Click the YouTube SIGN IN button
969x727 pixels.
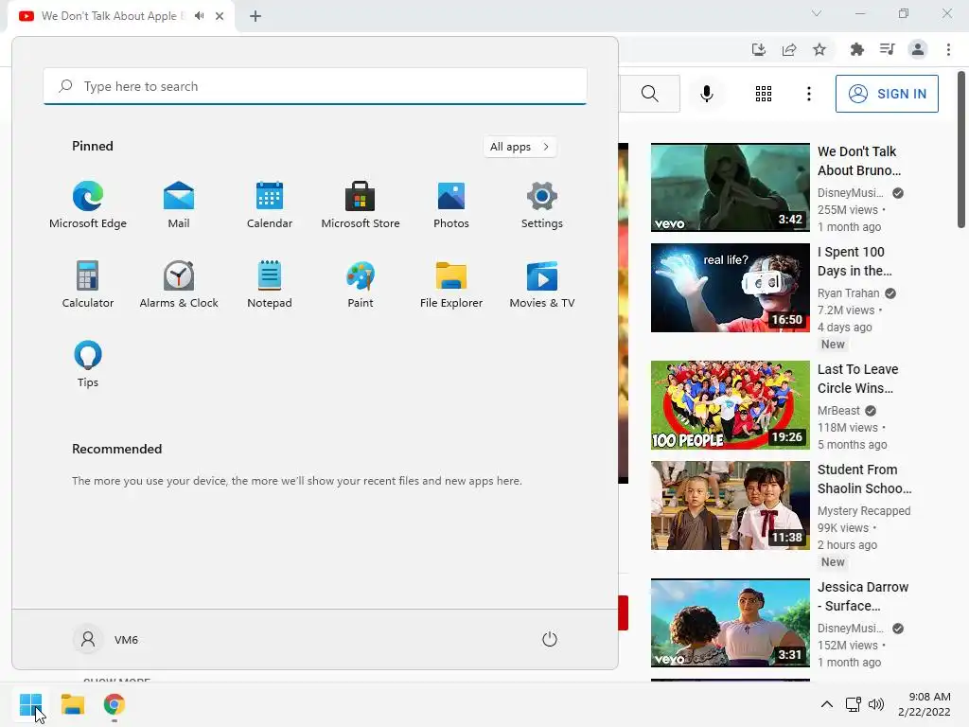[x=887, y=94]
